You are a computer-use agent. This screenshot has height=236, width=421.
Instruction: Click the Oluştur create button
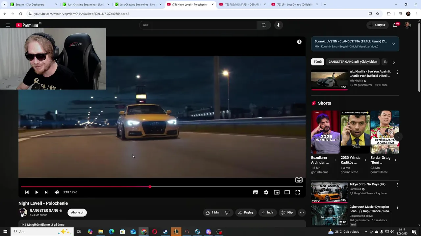377,25
